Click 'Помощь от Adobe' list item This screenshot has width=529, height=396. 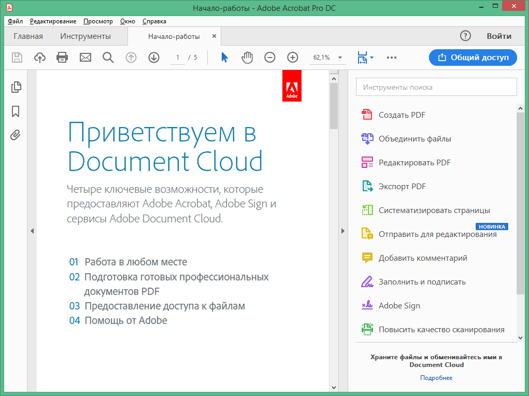(118, 320)
